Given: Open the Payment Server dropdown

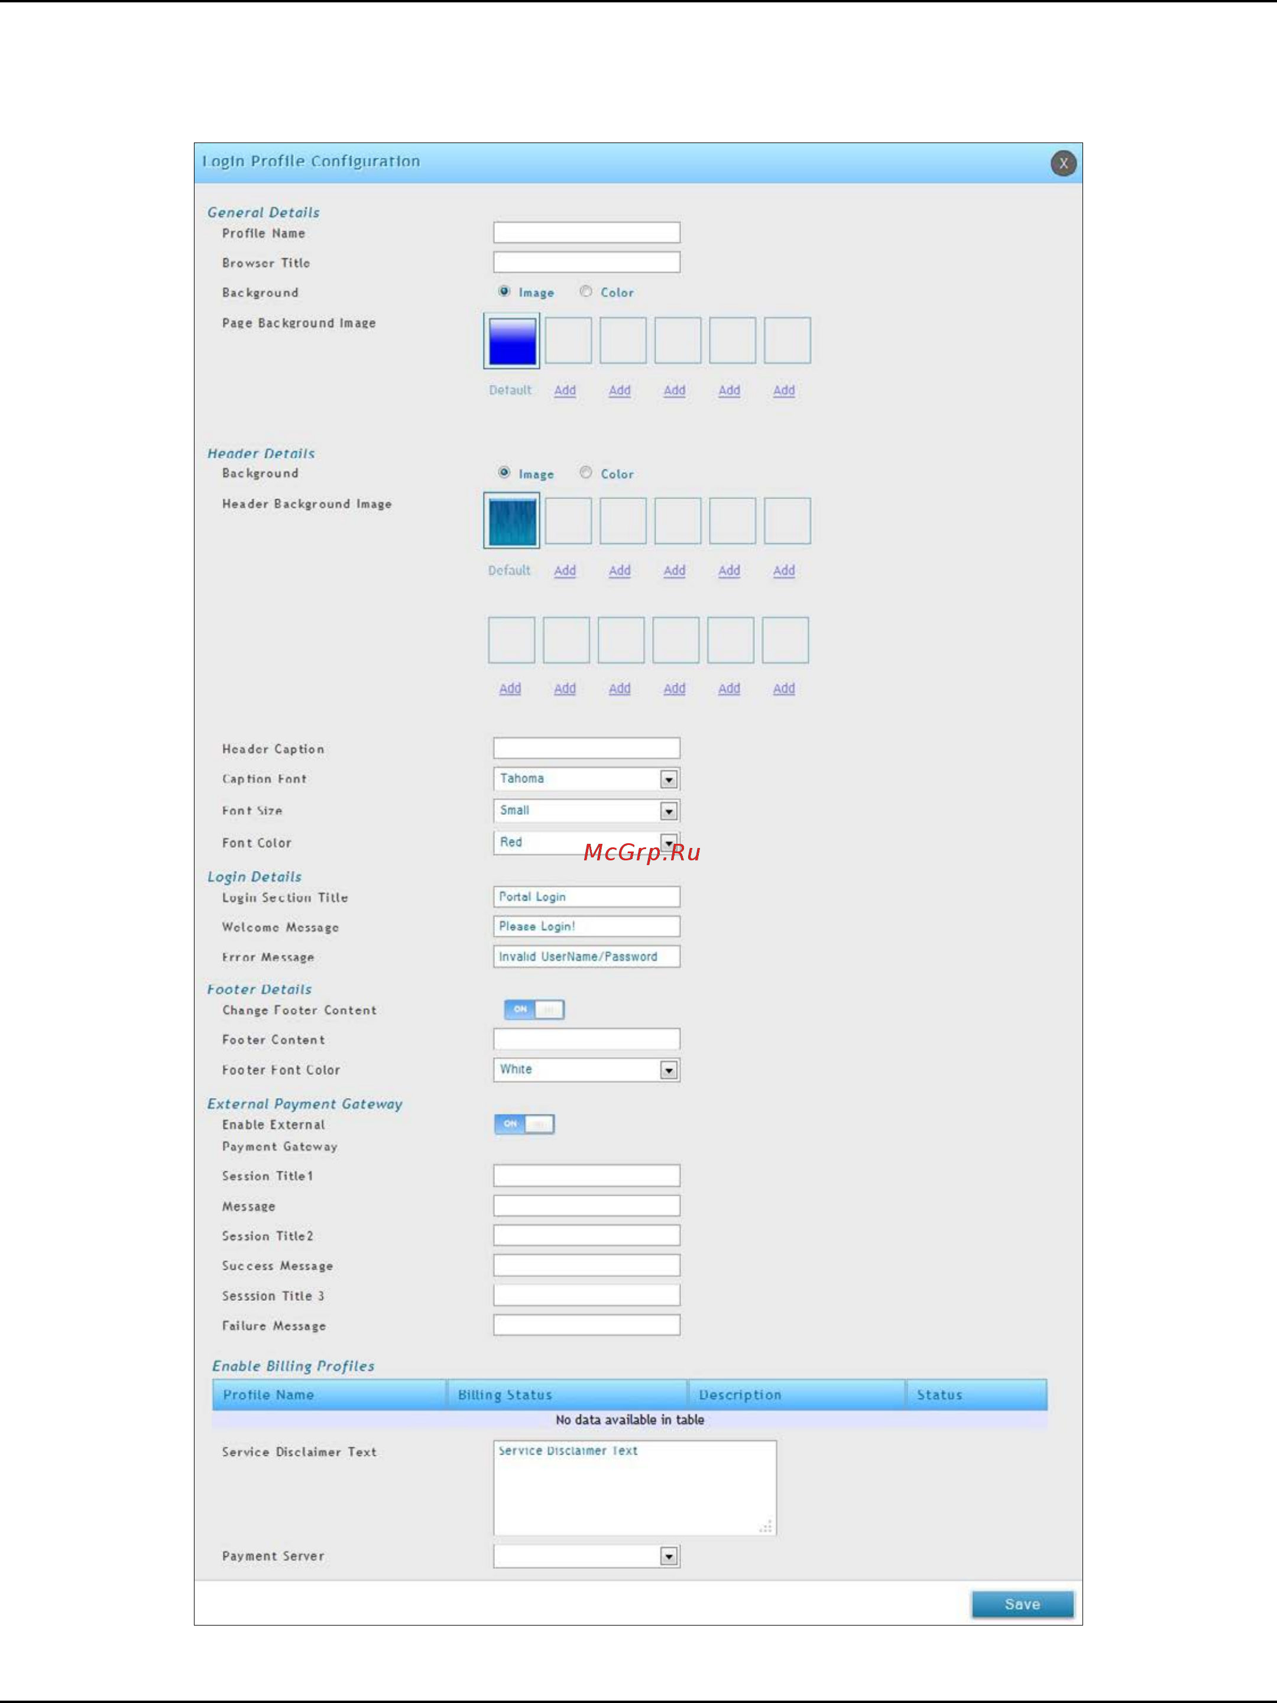Looking at the screenshot, I should [x=586, y=1556].
